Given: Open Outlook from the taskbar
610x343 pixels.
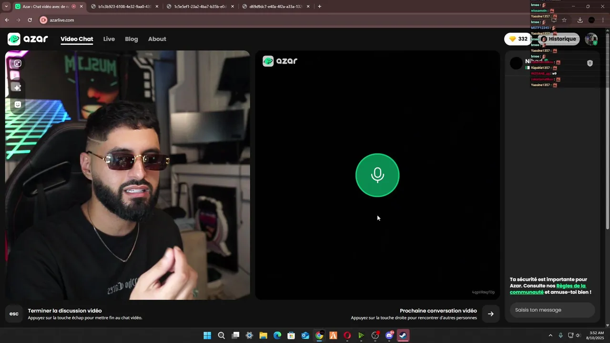Looking at the screenshot, I should click(305, 335).
